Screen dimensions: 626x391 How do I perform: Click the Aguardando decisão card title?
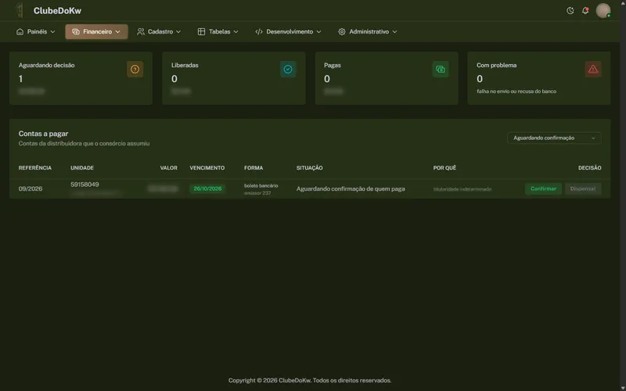click(x=47, y=65)
